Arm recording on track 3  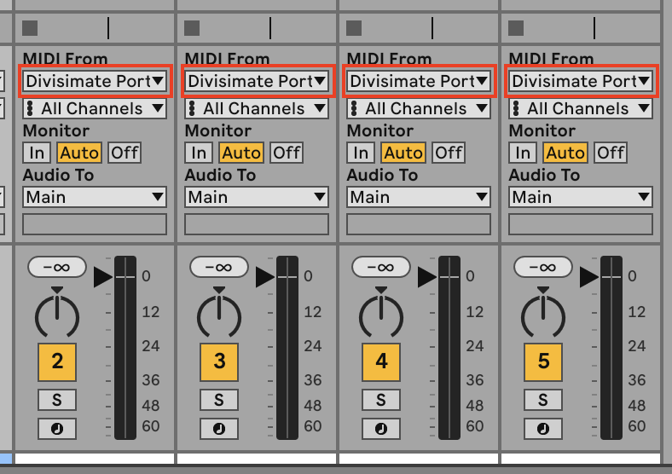tap(219, 428)
